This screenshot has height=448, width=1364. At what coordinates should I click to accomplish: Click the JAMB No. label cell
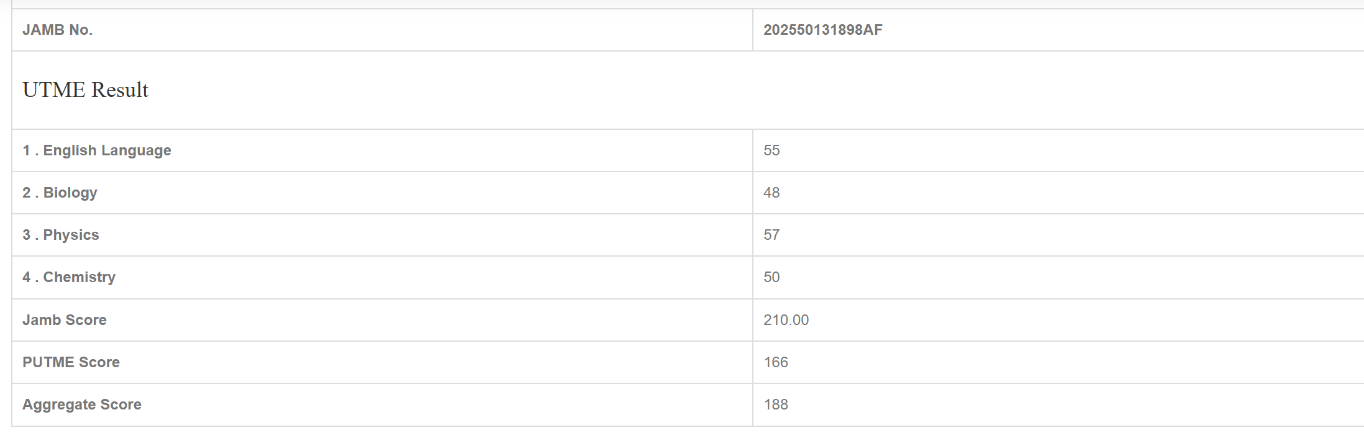(x=57, y=30)
